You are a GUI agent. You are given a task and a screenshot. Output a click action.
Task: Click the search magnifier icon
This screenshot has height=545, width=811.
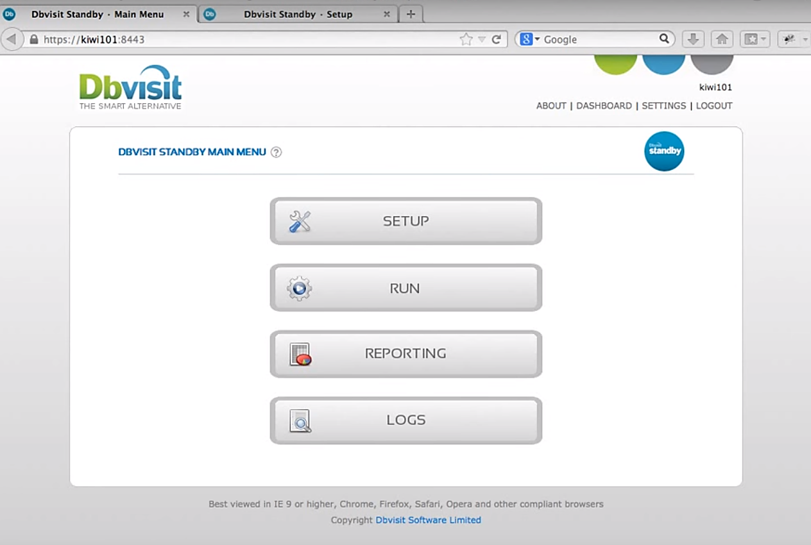[664, 39]
